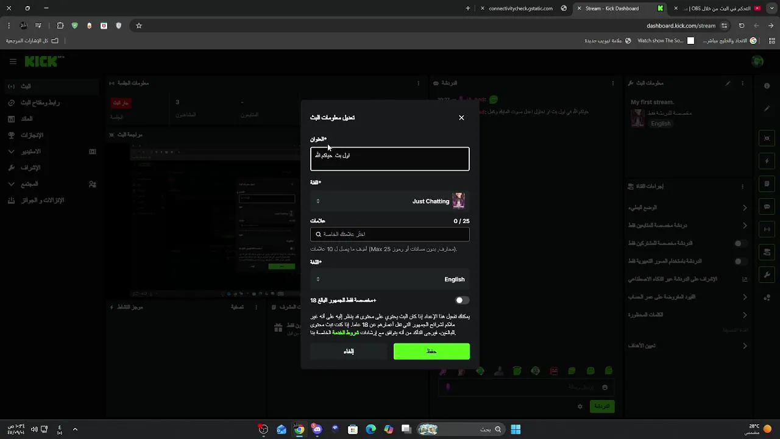Show hidden system tray icons

(75, 429)
